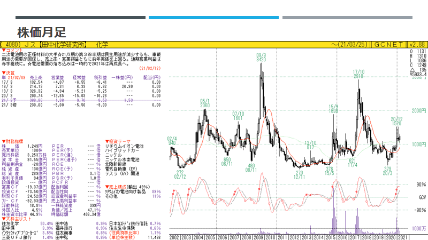Click the 売上高 column header
This screenshot has height=240, width=428.
pyautogui.click(x=36, y=77)
